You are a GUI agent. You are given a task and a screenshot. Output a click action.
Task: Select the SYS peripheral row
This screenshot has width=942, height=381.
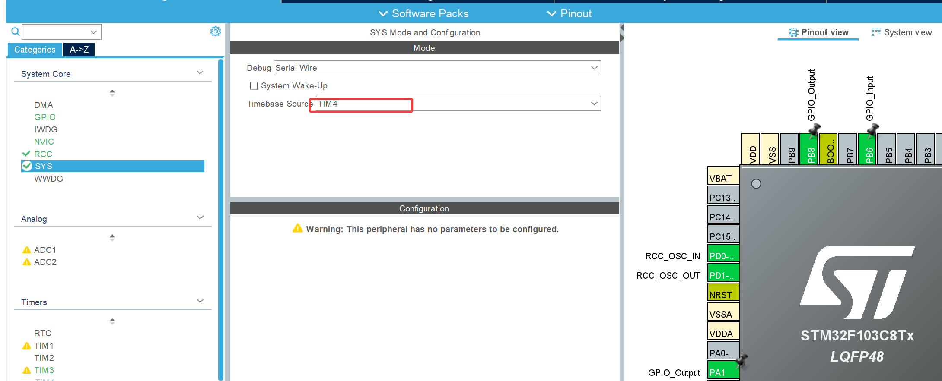[x=113, y=166]
